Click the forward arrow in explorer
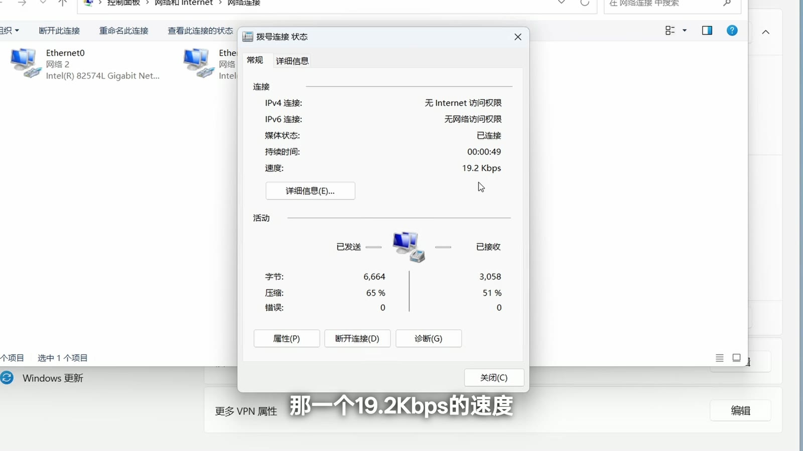Screen dimensions: 803x451 [x=22, y=3]
